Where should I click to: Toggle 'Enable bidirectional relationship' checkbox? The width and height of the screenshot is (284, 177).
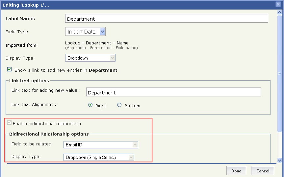9,123
